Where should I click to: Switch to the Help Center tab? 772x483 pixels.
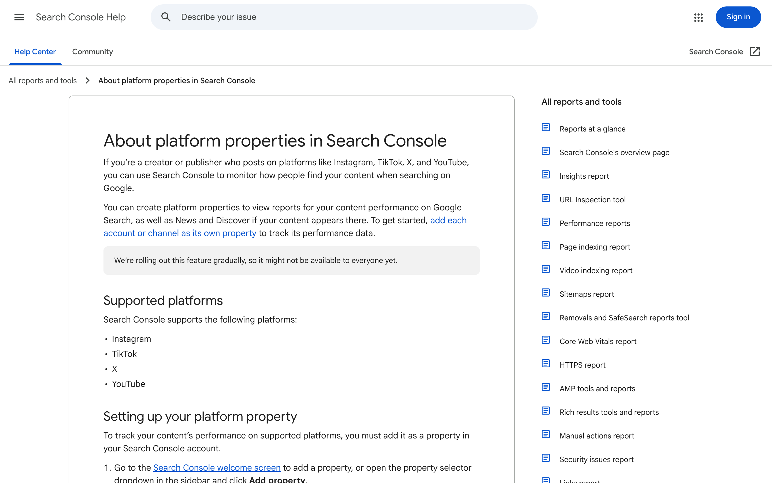pos(35,52)
